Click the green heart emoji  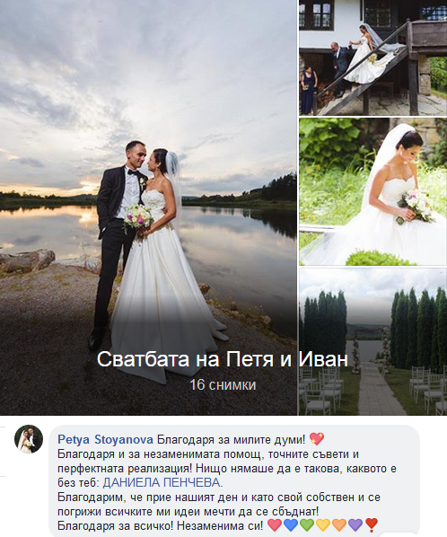coord(307,524)
